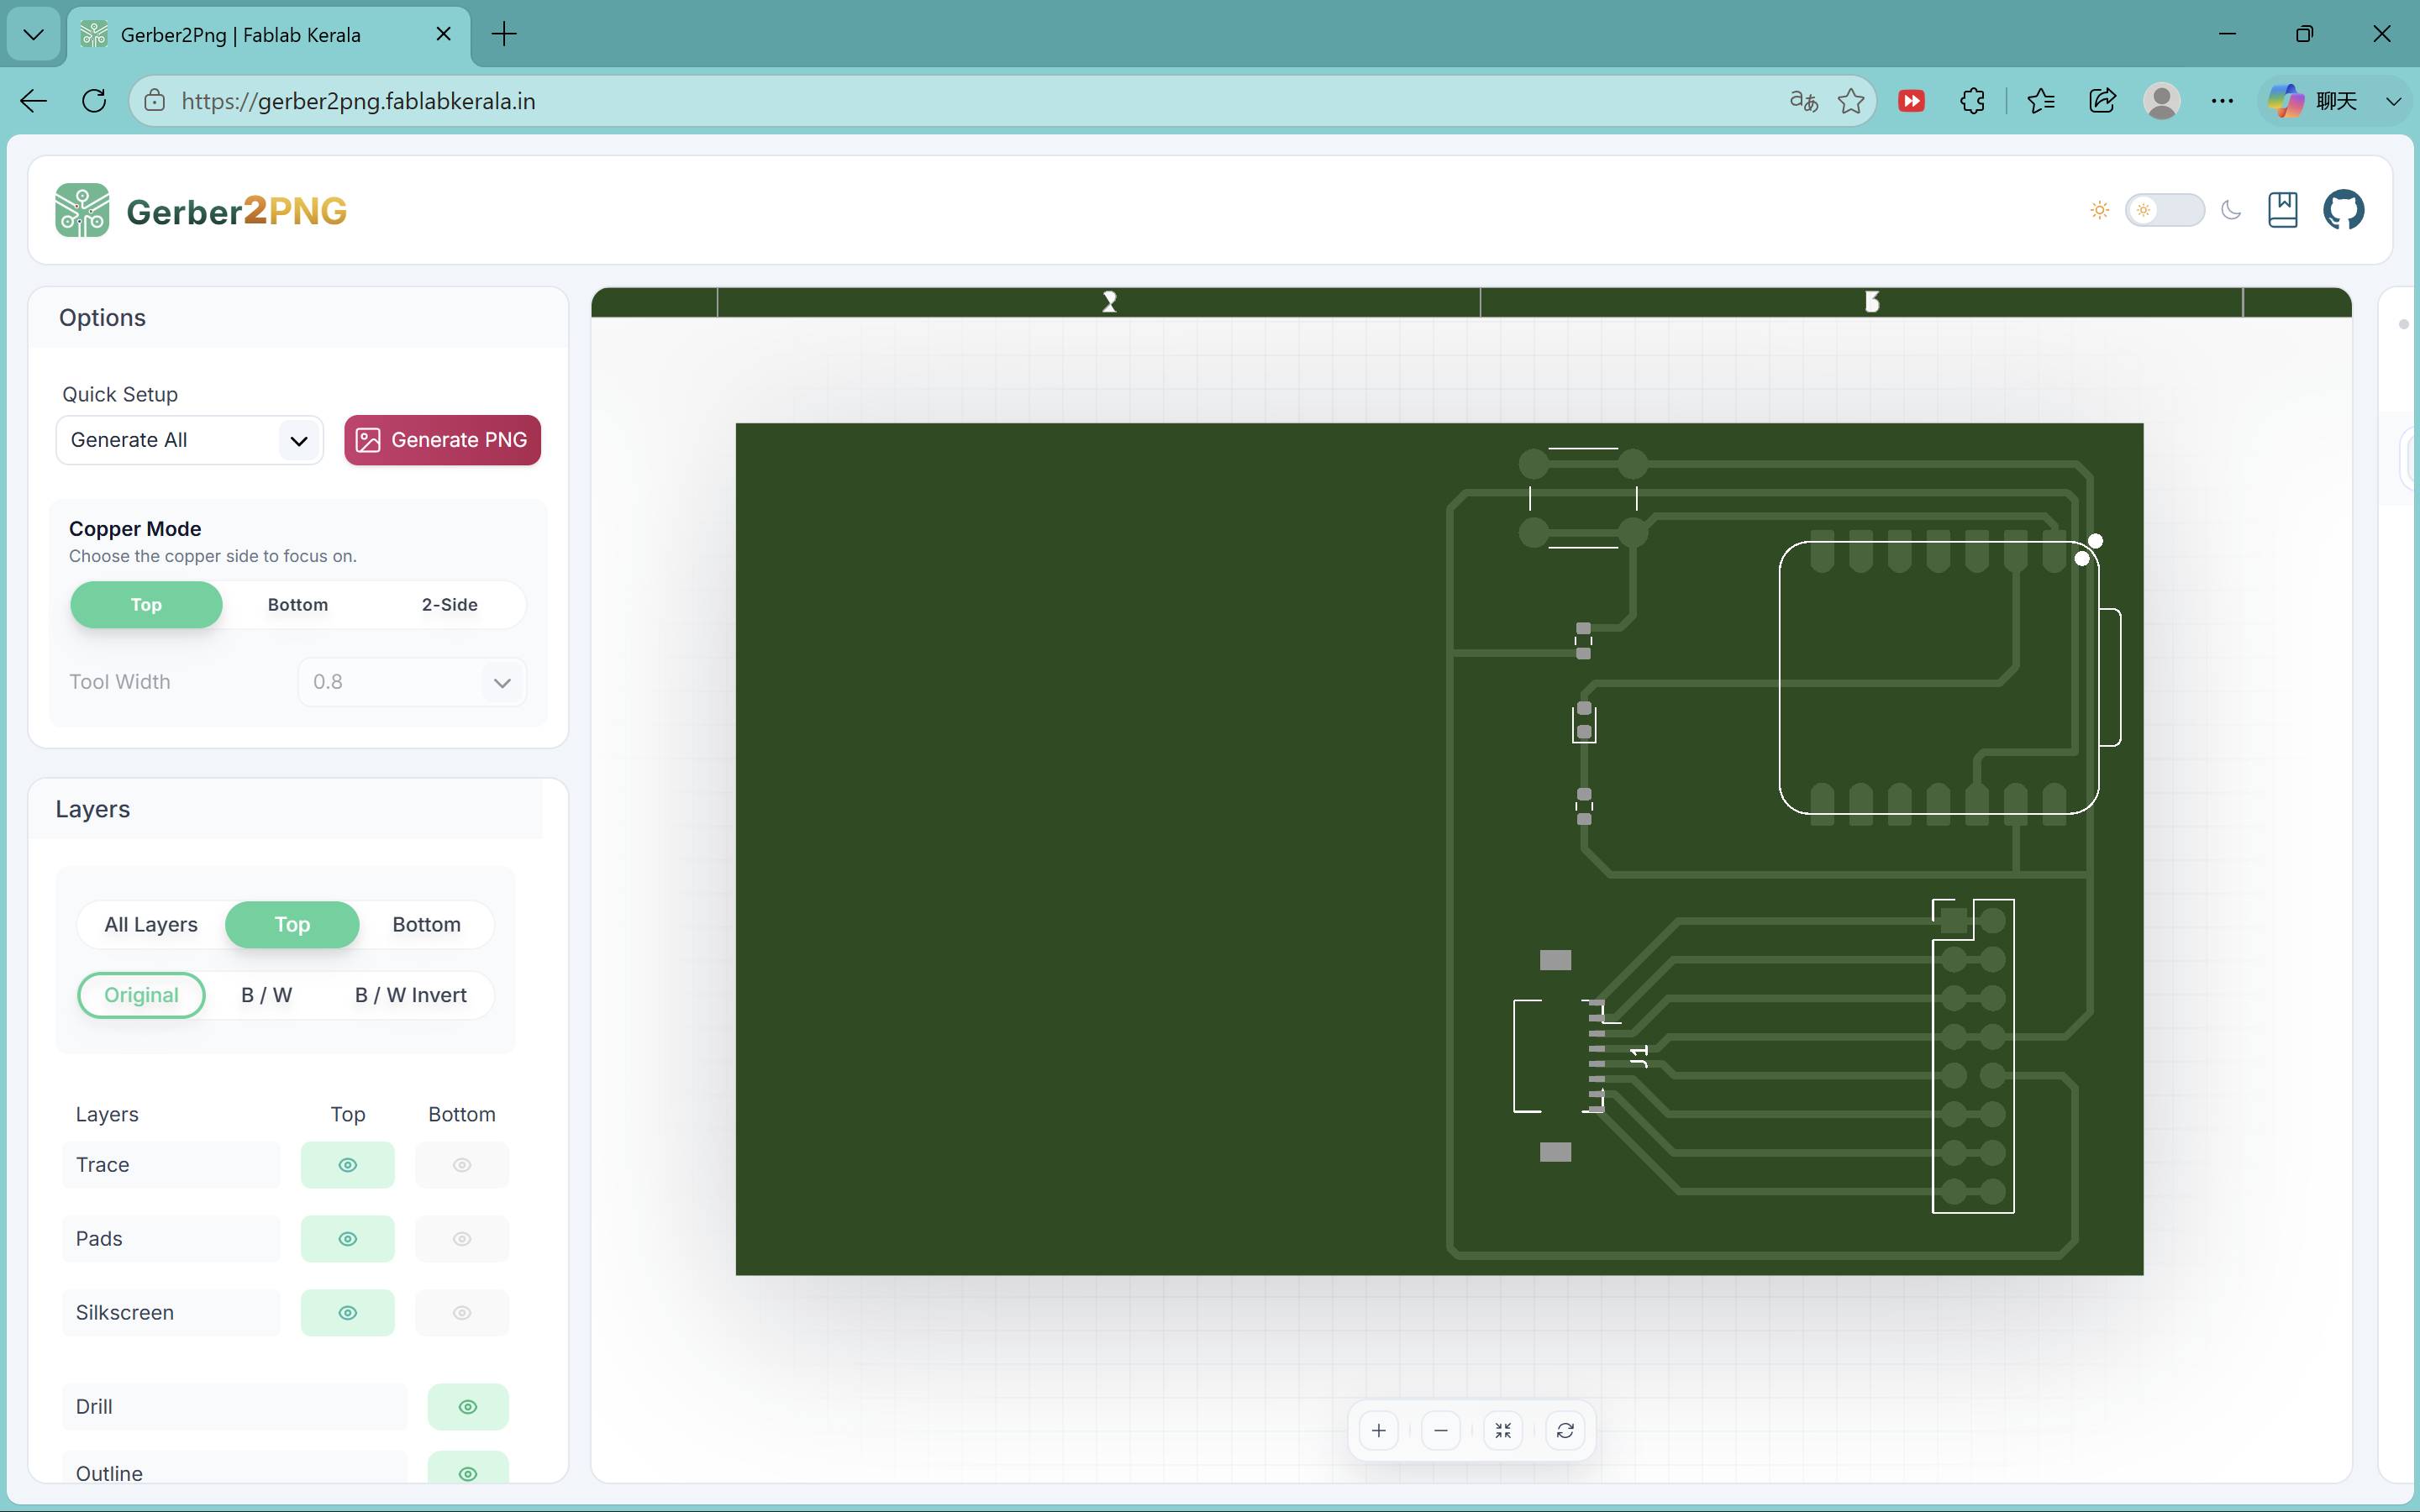2420x1512 pixels.
Task: Fit the board to view
Action: tap(1503, 1431)
